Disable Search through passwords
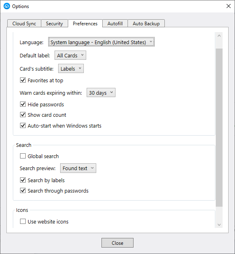Viewport: 235px width, 254px height. [x=23, y=191]
